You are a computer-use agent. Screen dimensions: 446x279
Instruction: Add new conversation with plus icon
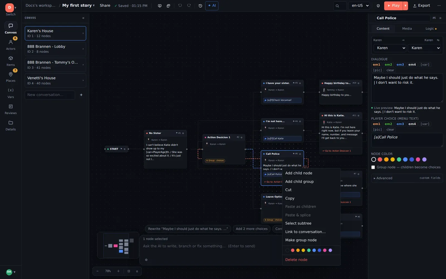click(x=81, y=95)
